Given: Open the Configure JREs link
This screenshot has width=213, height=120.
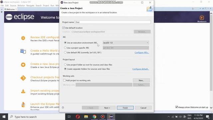Looking at the screenshot, I should tap(142, 53).
